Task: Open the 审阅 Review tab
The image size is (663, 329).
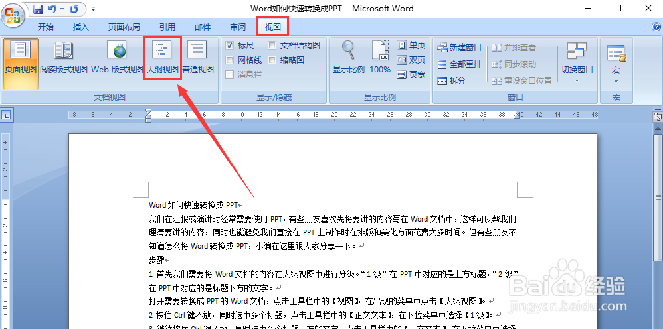Action: pos(238,27)
